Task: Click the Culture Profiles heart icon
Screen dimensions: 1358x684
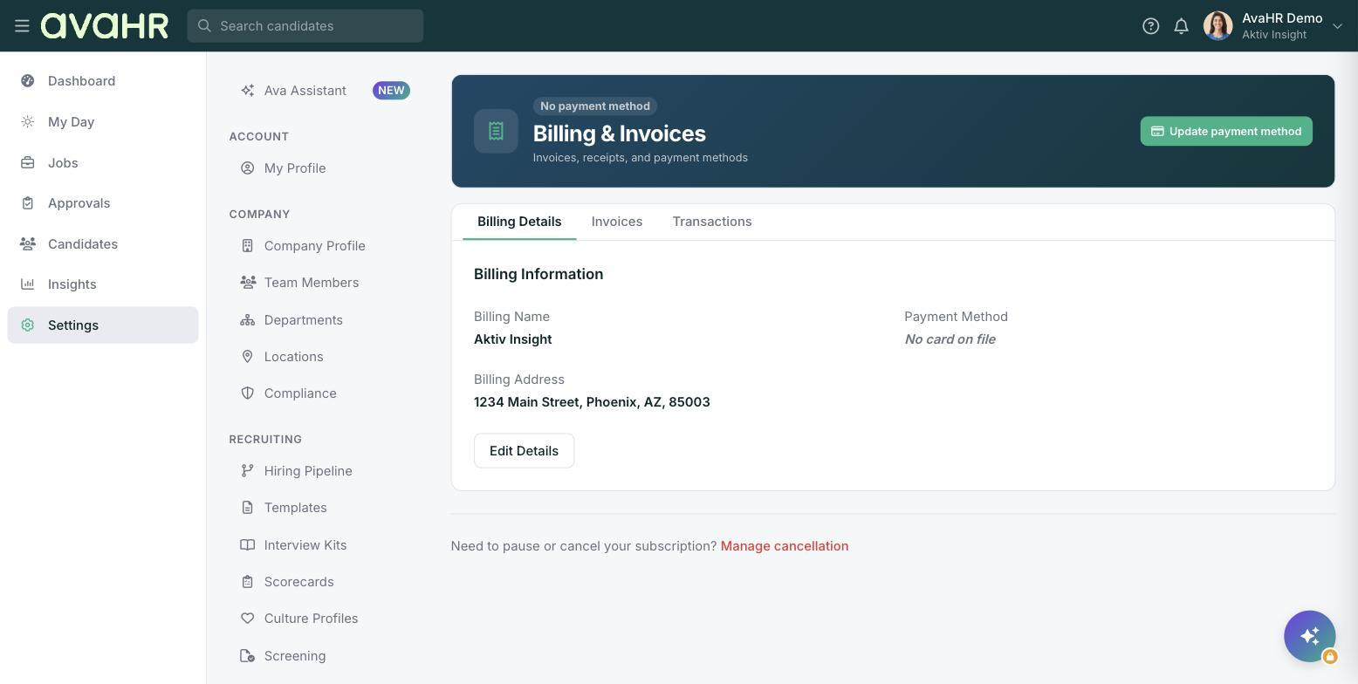Action: pyautogui.click(x=248, y=619)
